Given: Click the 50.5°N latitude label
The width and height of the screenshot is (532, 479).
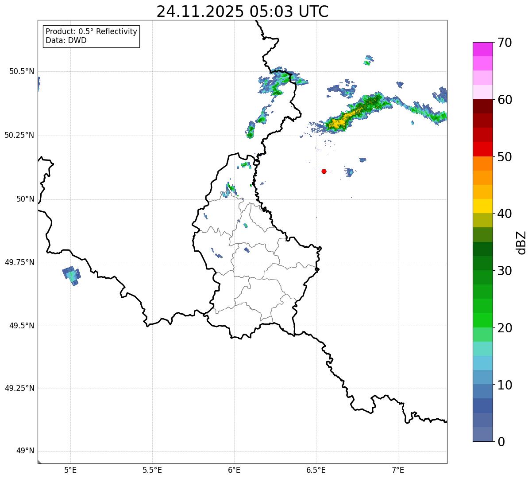Looking at the screenshot, I should (22, 72).
